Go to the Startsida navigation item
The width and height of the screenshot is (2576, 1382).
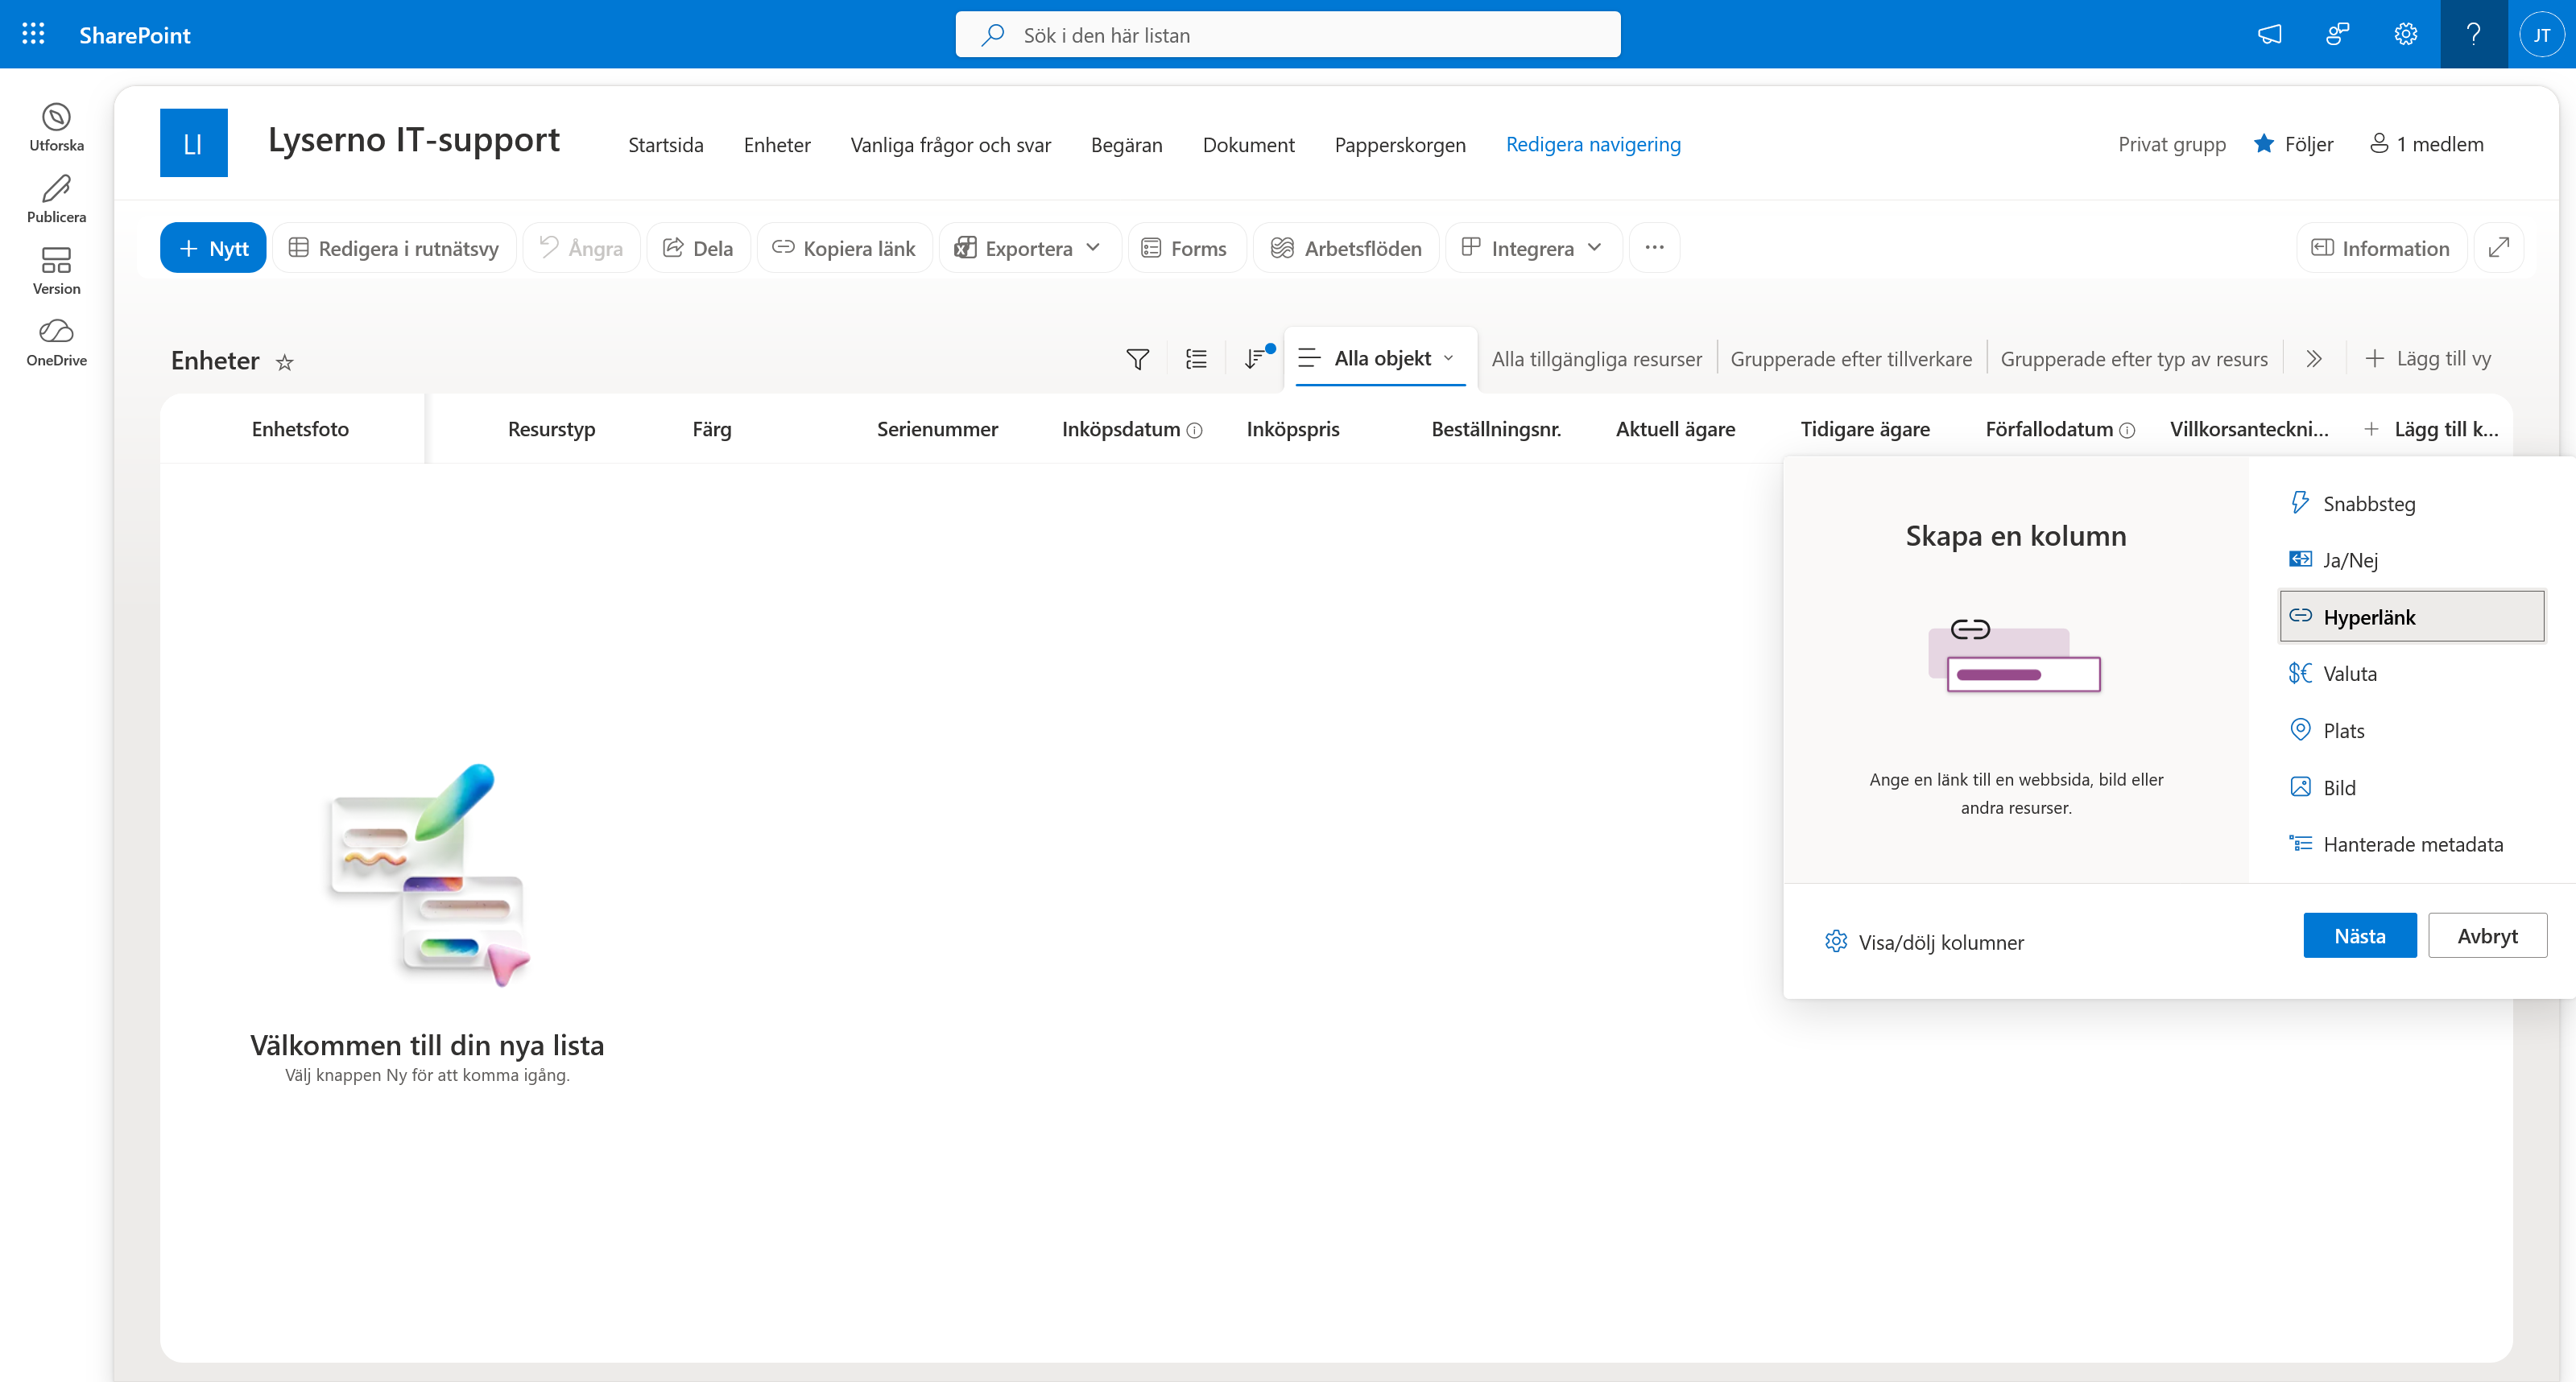click(666, 144)
